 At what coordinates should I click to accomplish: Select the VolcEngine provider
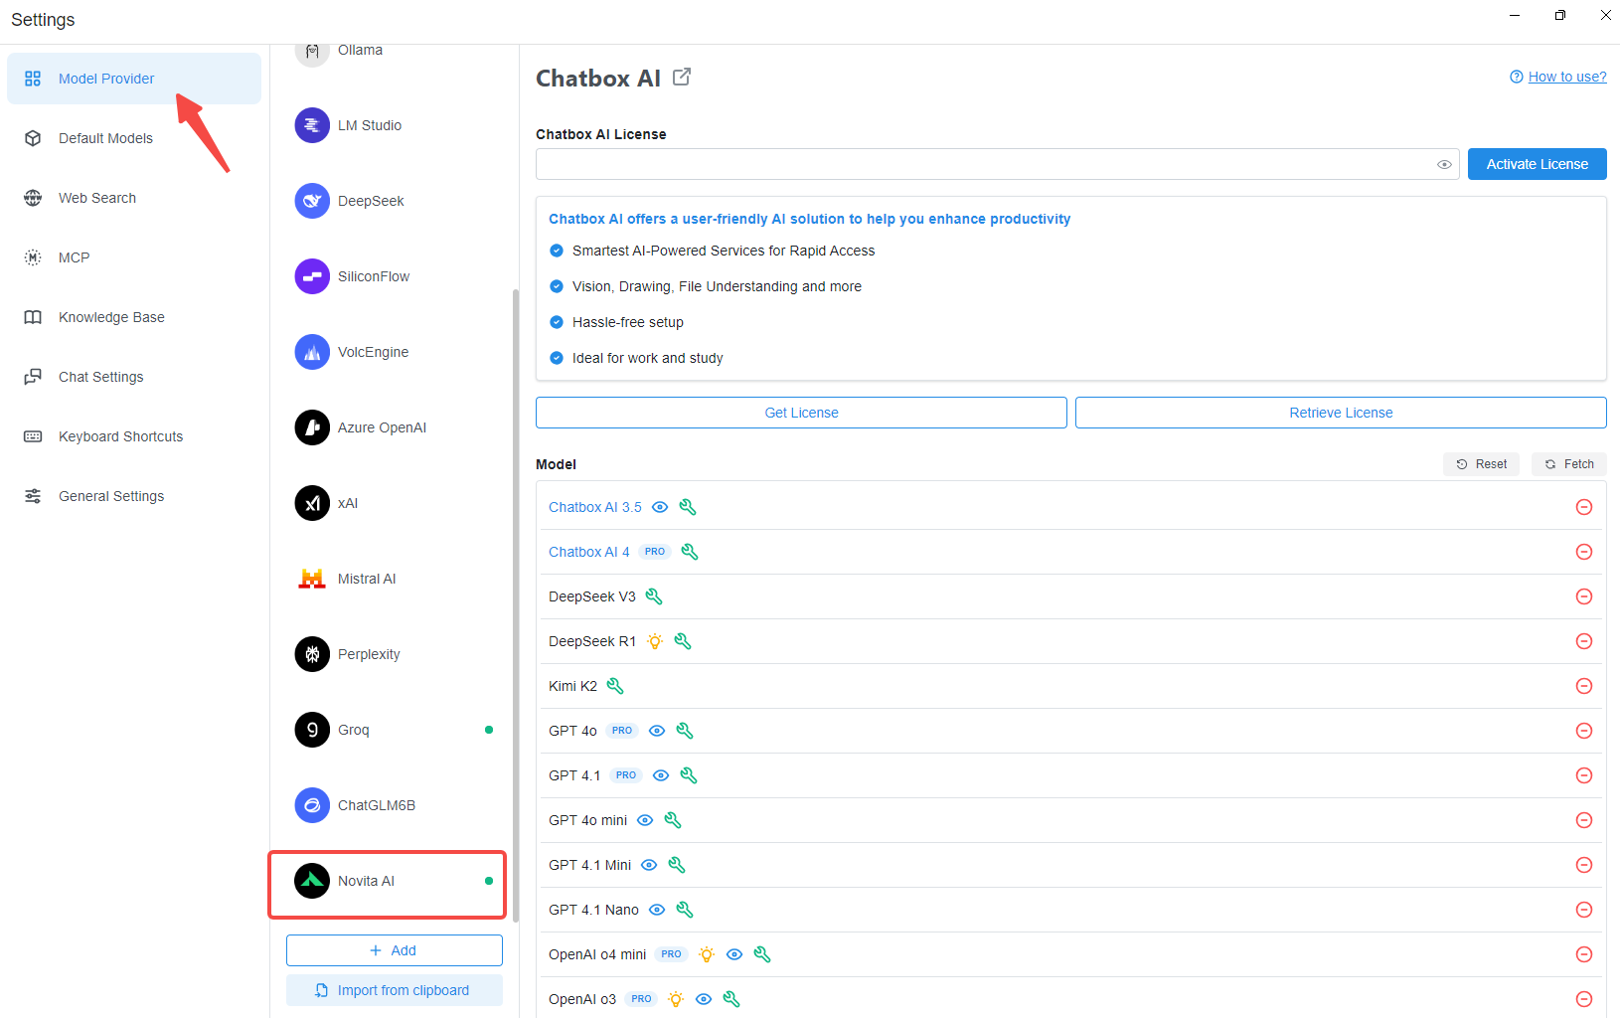(x=395, y=352)
